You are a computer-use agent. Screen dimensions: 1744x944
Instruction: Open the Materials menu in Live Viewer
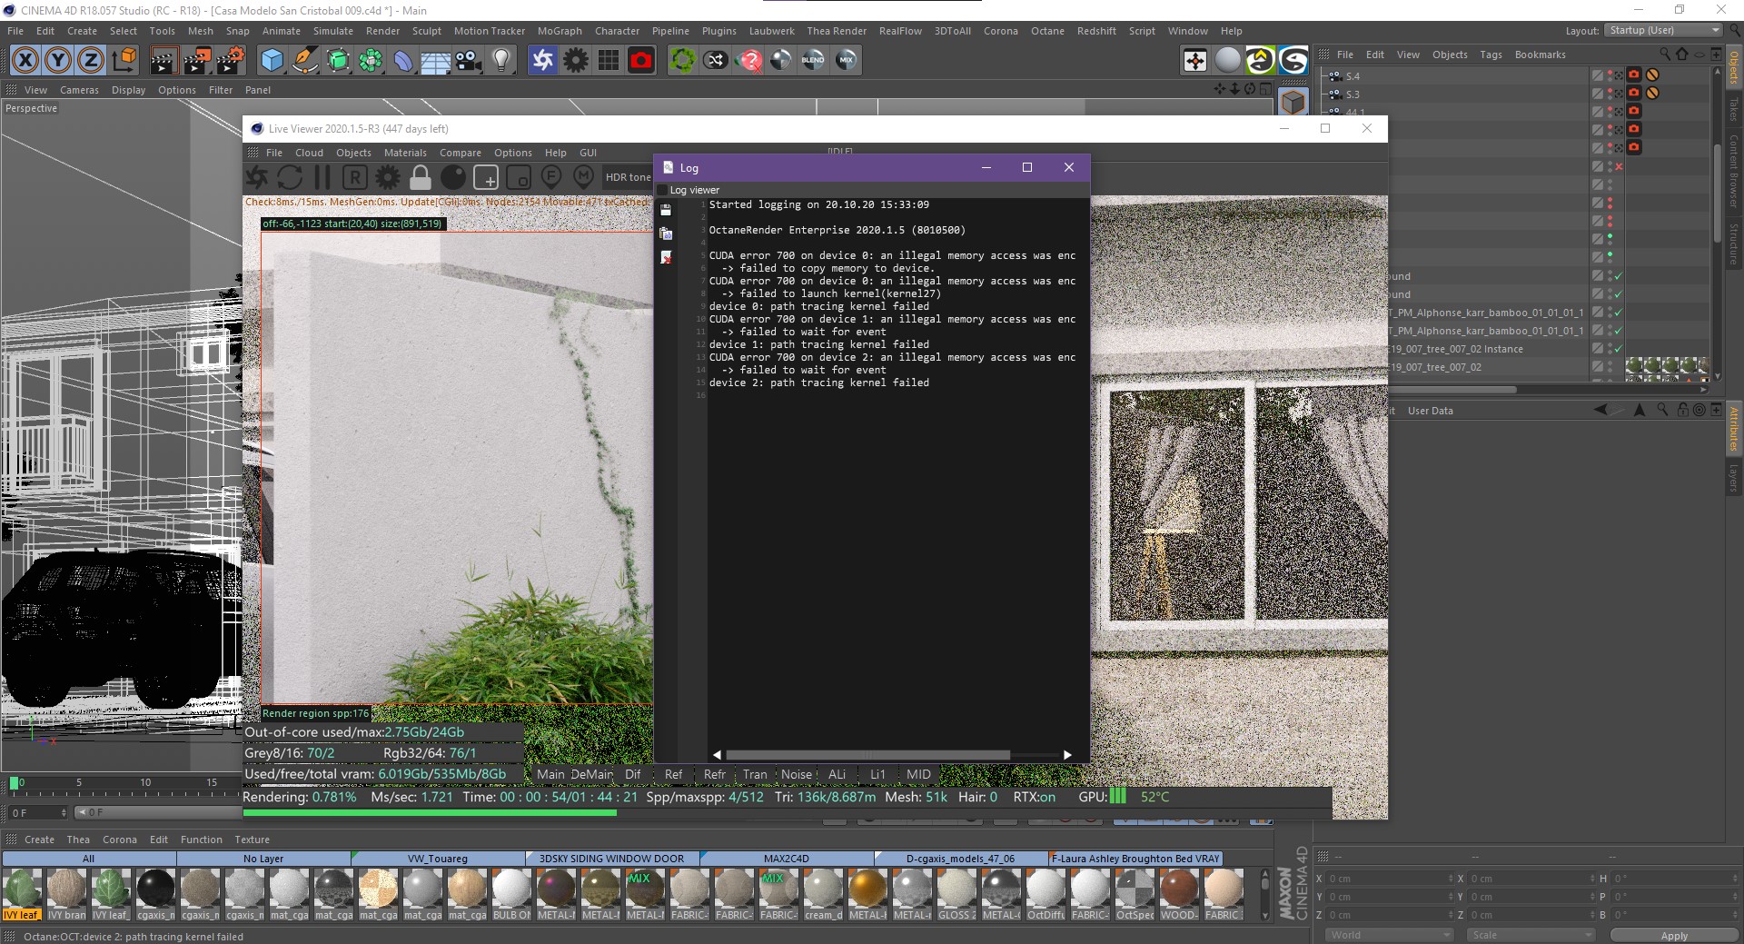[405, 153]
